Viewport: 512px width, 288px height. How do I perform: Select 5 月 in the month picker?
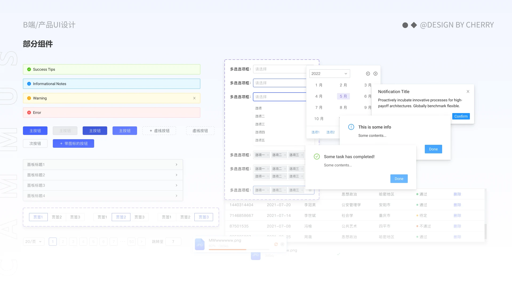pyautogui.click(x=343, y=96)
